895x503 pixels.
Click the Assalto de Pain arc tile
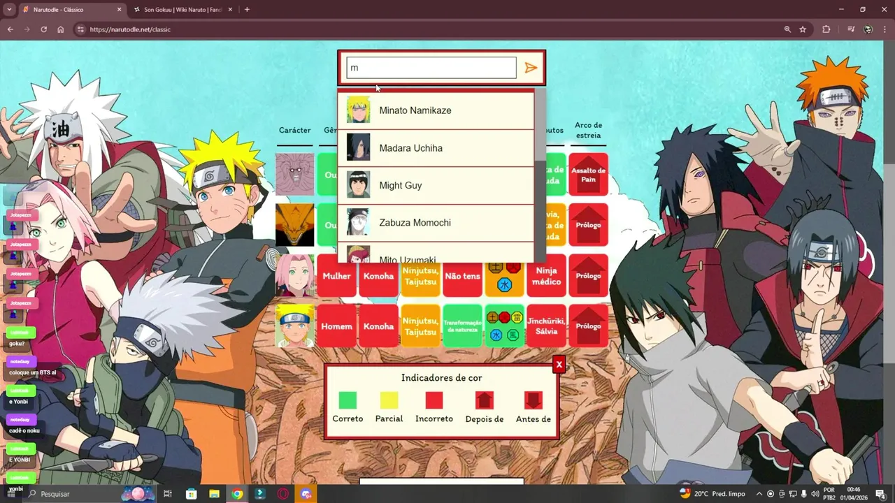click(588, 174)
